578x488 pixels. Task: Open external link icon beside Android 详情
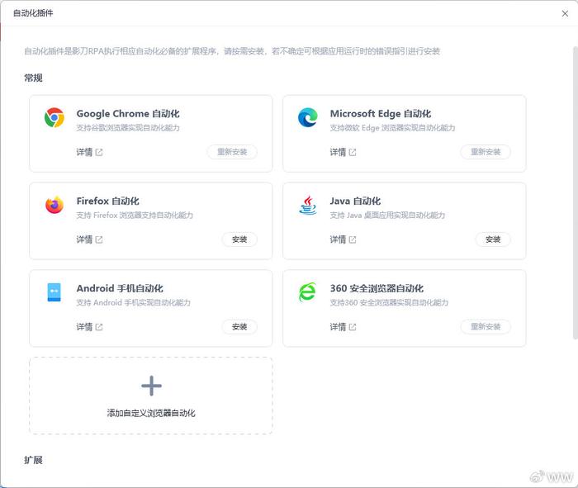pyautogui.click(x=99, y=327)
